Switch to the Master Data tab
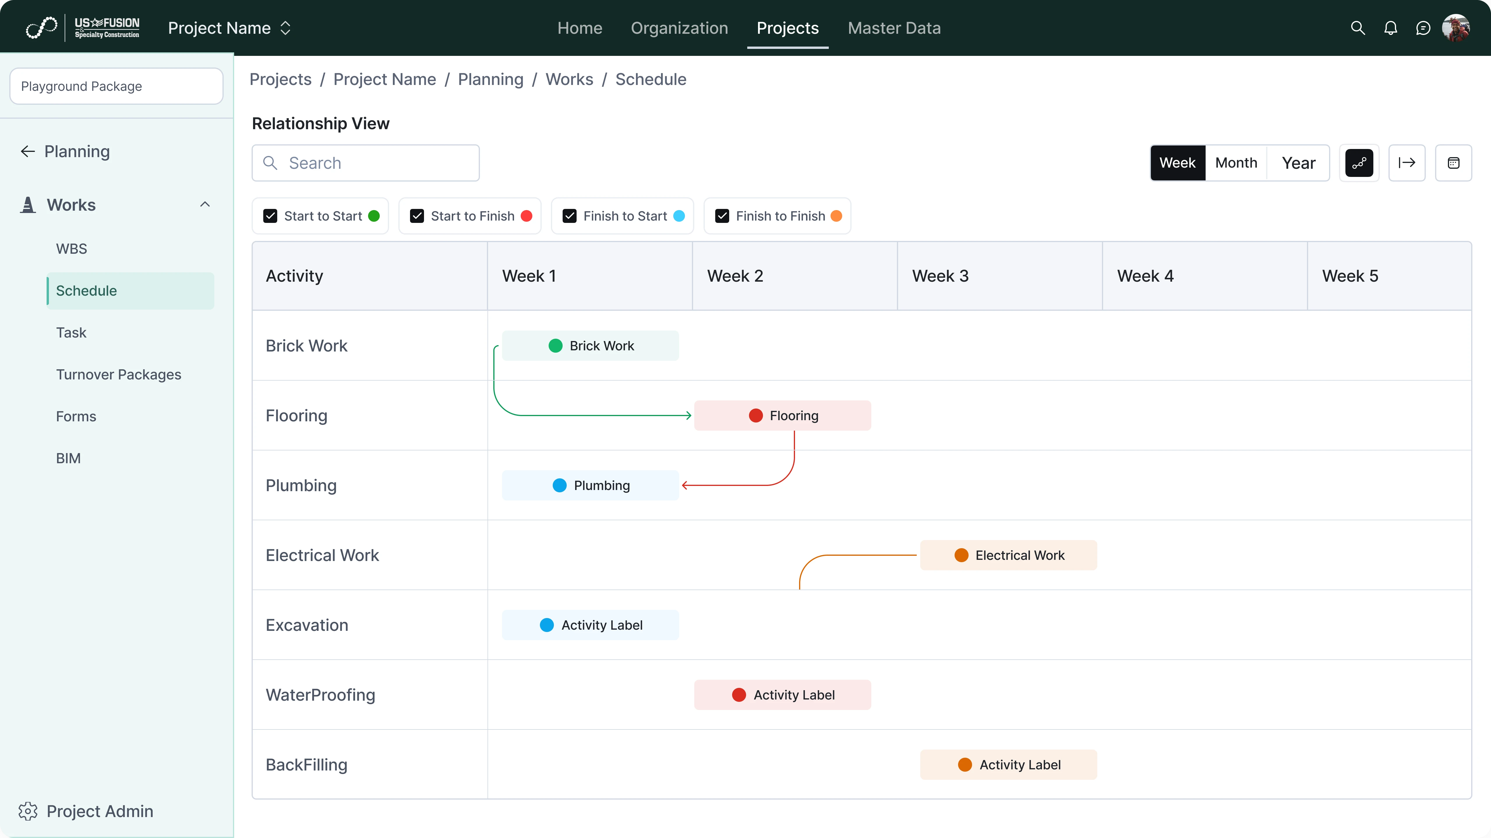This screenshot has height=838, width=1491. coord(894,28)
